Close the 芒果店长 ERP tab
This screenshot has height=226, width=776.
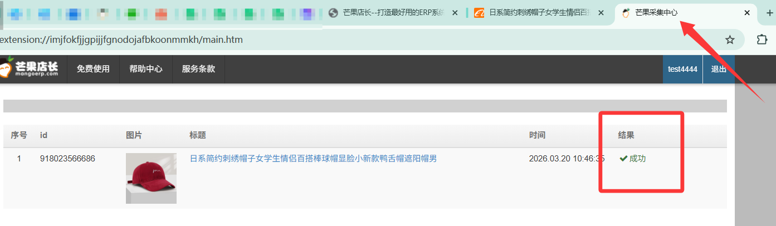tap(455, 13)
